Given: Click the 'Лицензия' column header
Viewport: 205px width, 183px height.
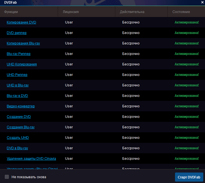Looking at the screenshot, I should (71, 12).
